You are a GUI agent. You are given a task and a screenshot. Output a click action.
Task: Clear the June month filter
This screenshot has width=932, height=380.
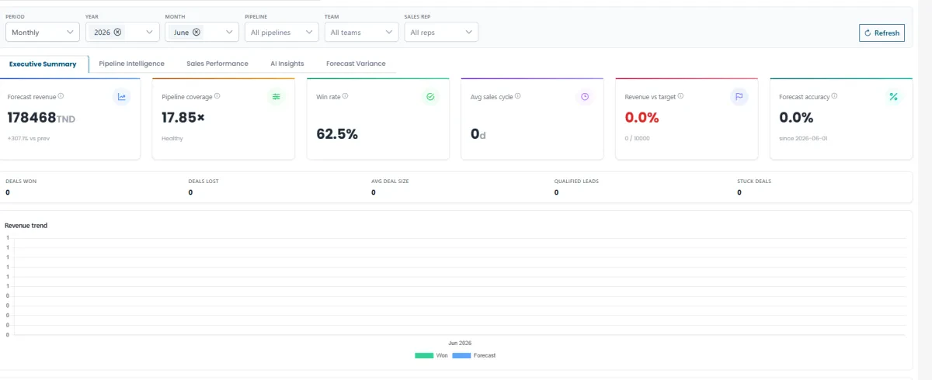pyautogui.click(x=196, y=32)
